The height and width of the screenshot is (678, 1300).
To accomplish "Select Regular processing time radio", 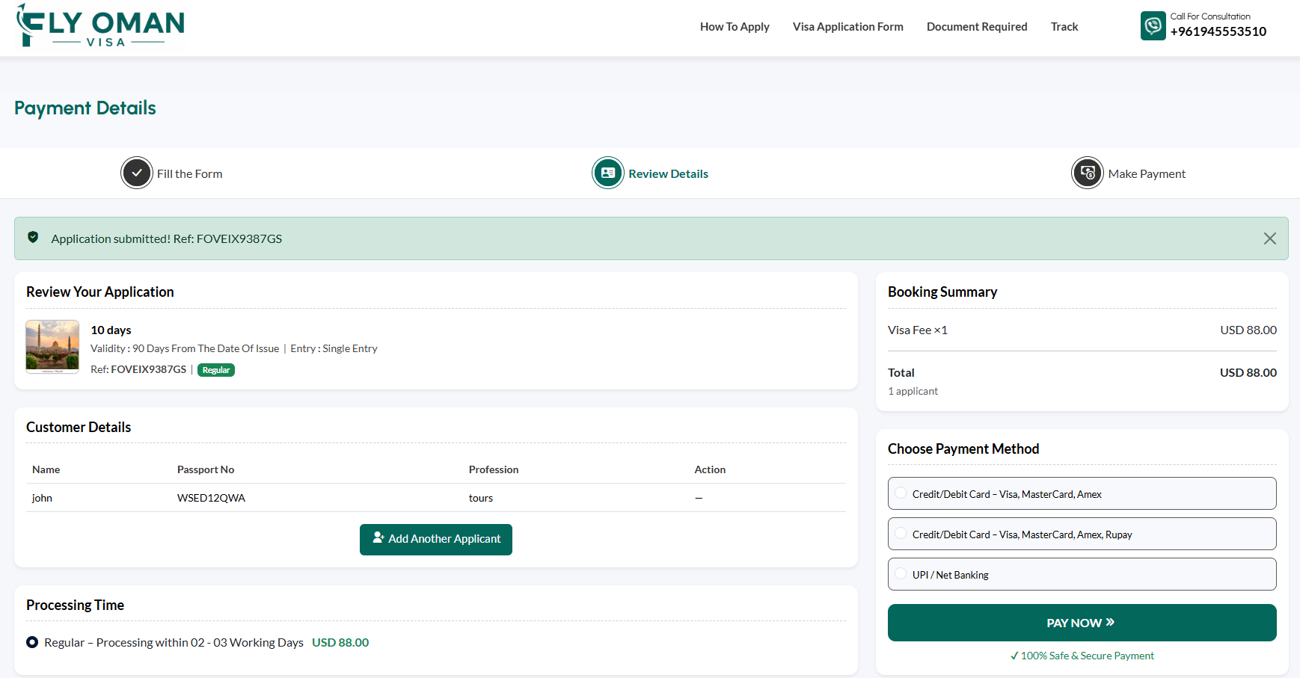I will pyautogui.click(x=32, y=642).
